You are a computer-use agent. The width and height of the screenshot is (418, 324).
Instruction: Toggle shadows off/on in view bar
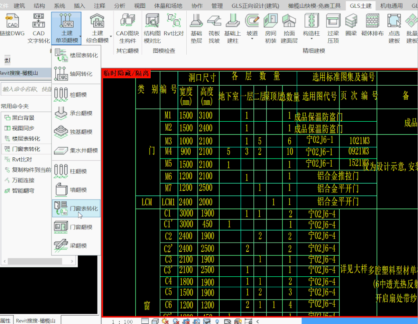click(175, 321)
